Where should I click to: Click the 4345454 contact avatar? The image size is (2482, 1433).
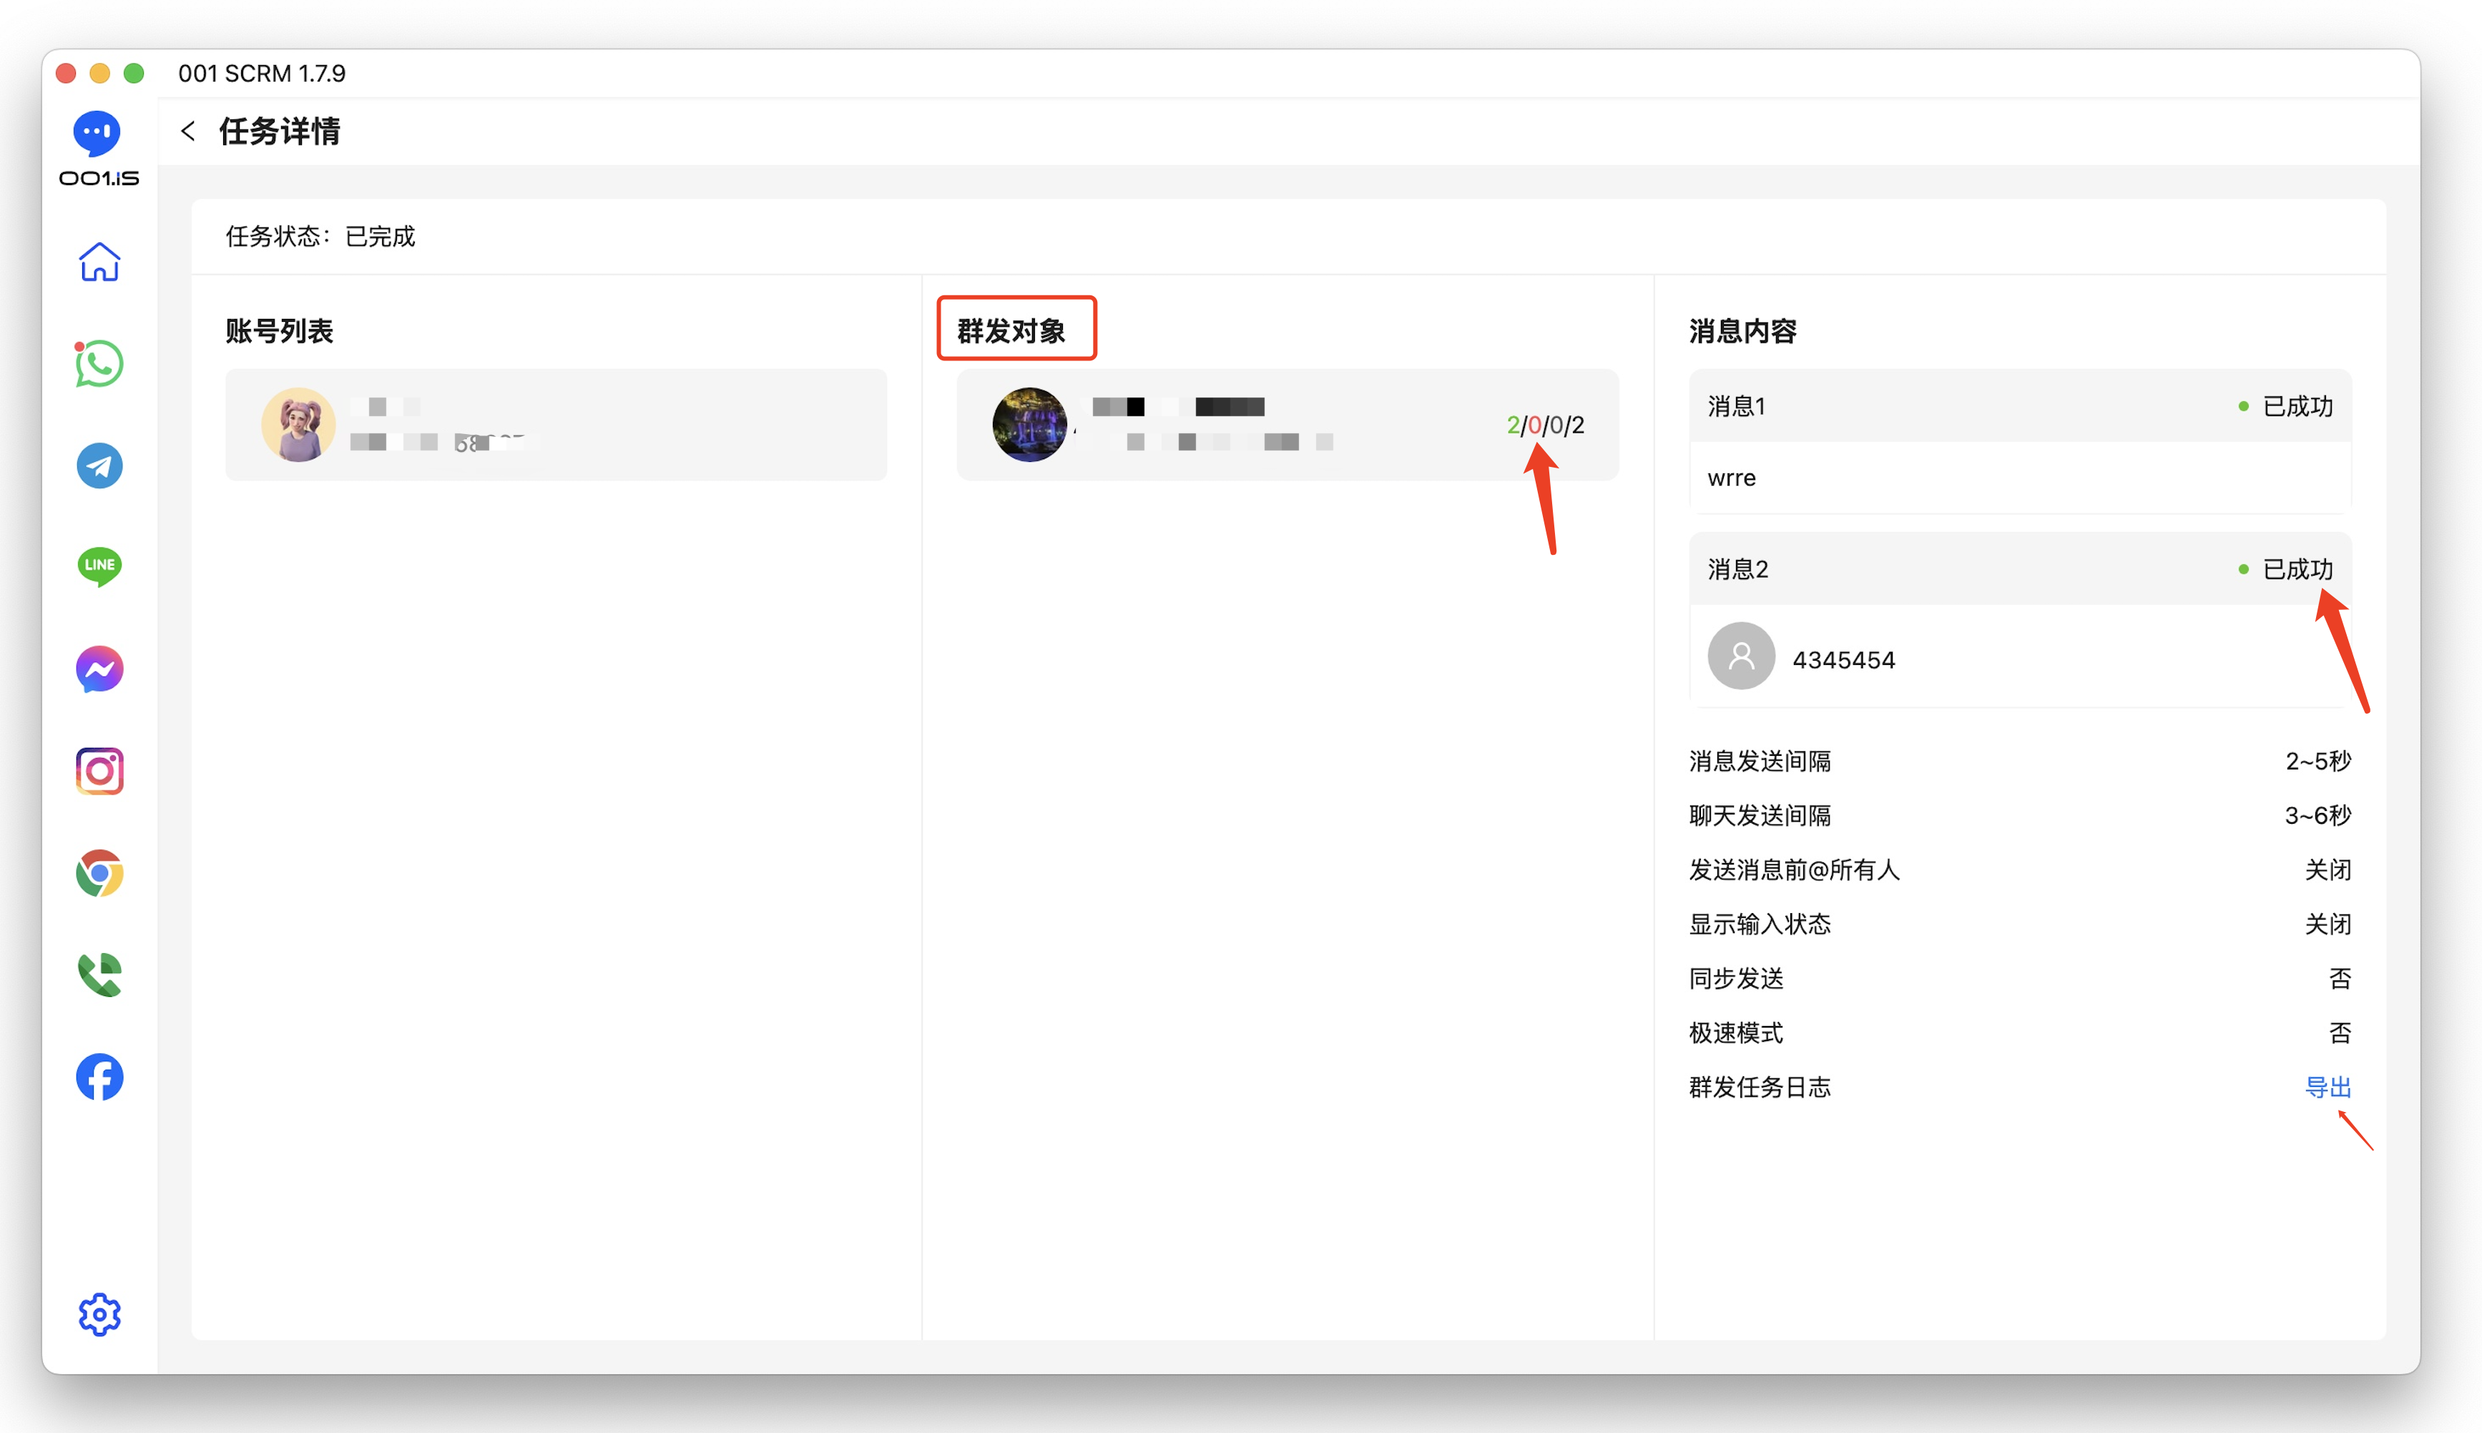1740,656
